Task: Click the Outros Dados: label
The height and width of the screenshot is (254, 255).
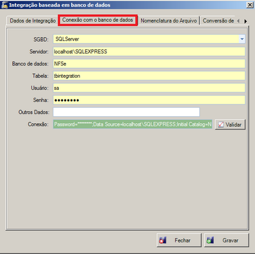Action: (x=34, y=112)
